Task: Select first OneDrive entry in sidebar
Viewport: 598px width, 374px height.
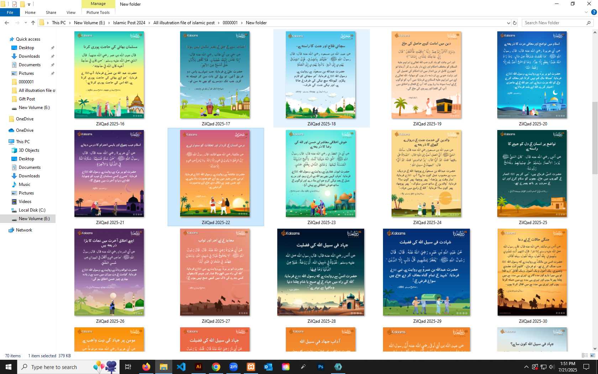Action: [25, 119]
